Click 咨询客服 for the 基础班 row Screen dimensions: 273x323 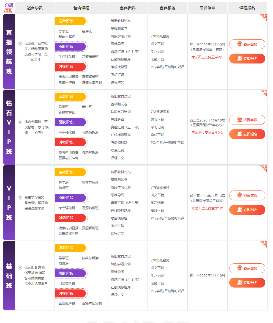pos(247,268)
